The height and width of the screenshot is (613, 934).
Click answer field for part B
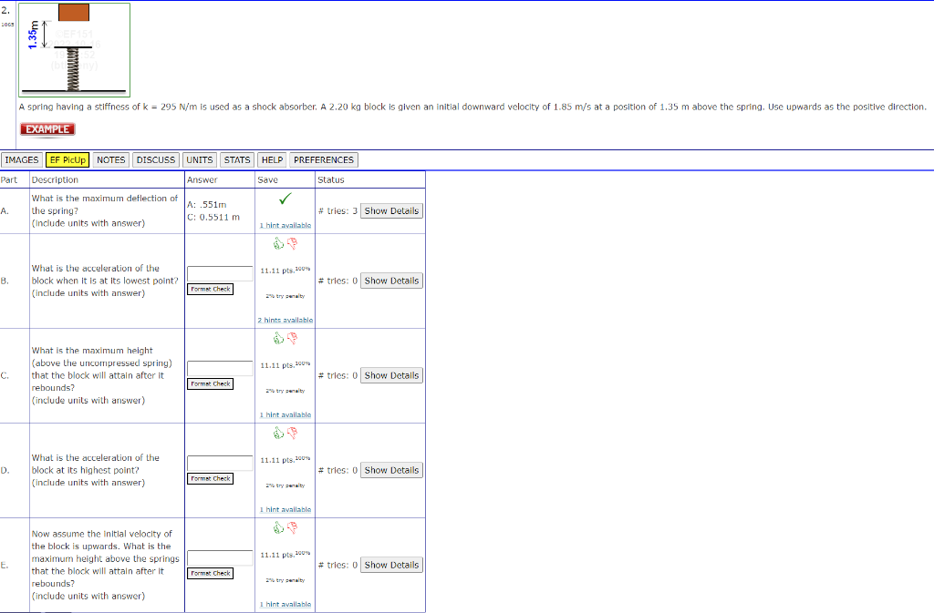tap(220, 273)
